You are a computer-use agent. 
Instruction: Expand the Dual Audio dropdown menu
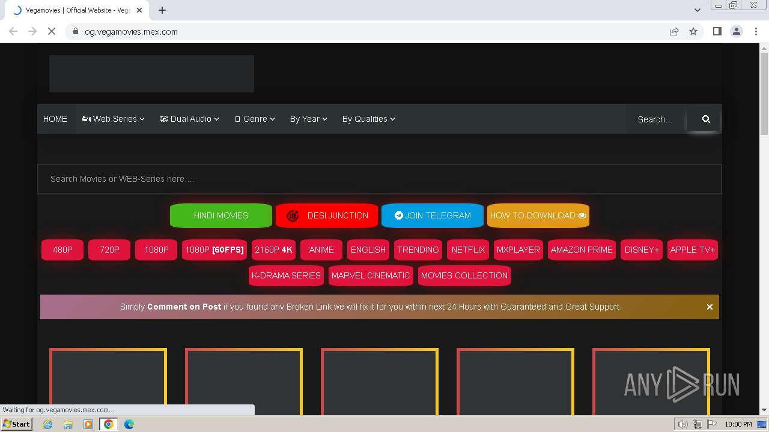(x=189, y=119)
